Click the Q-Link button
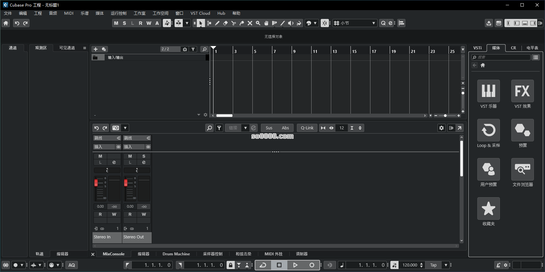The image size is (545, 272). (307, 128)
